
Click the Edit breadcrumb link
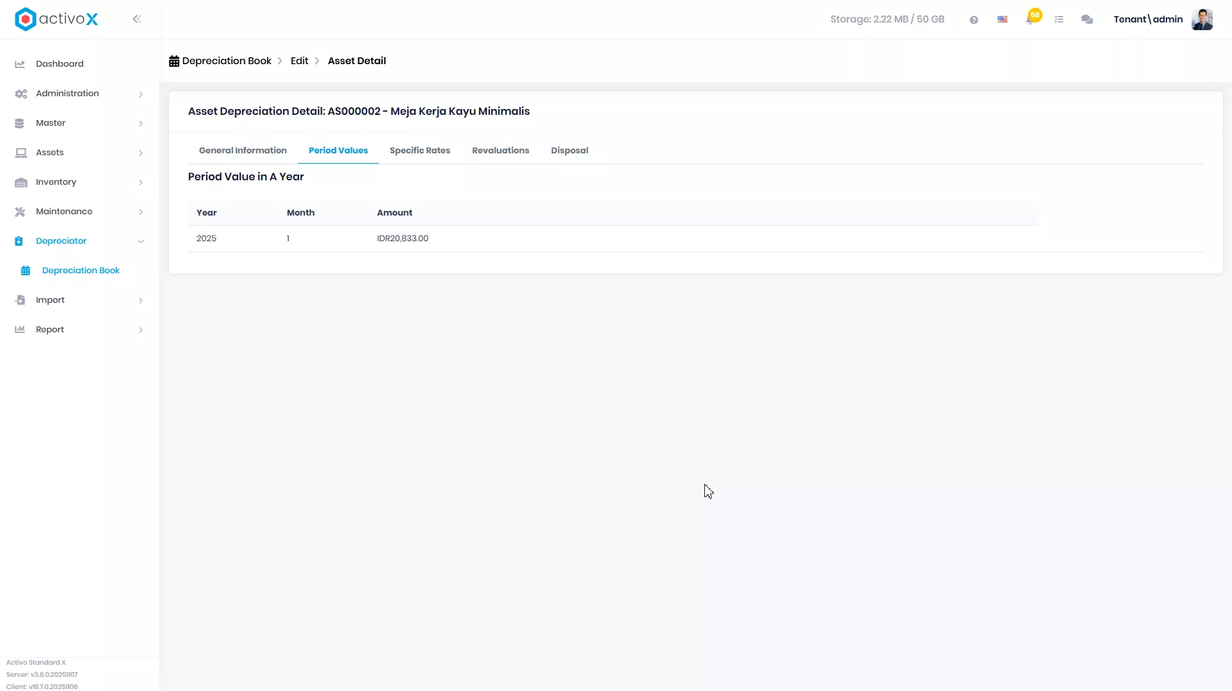pos(299,61)
